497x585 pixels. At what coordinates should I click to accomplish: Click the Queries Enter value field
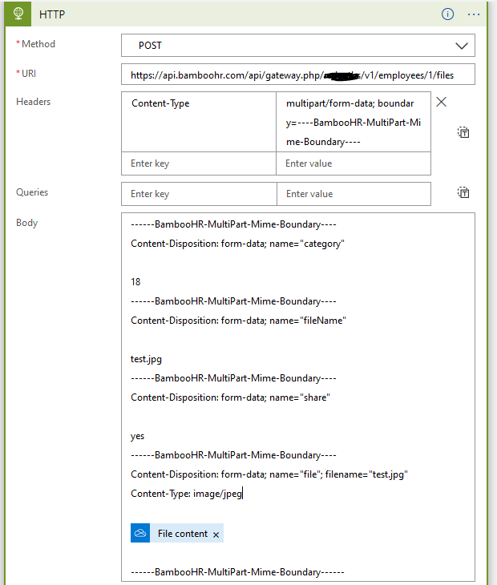353,194
